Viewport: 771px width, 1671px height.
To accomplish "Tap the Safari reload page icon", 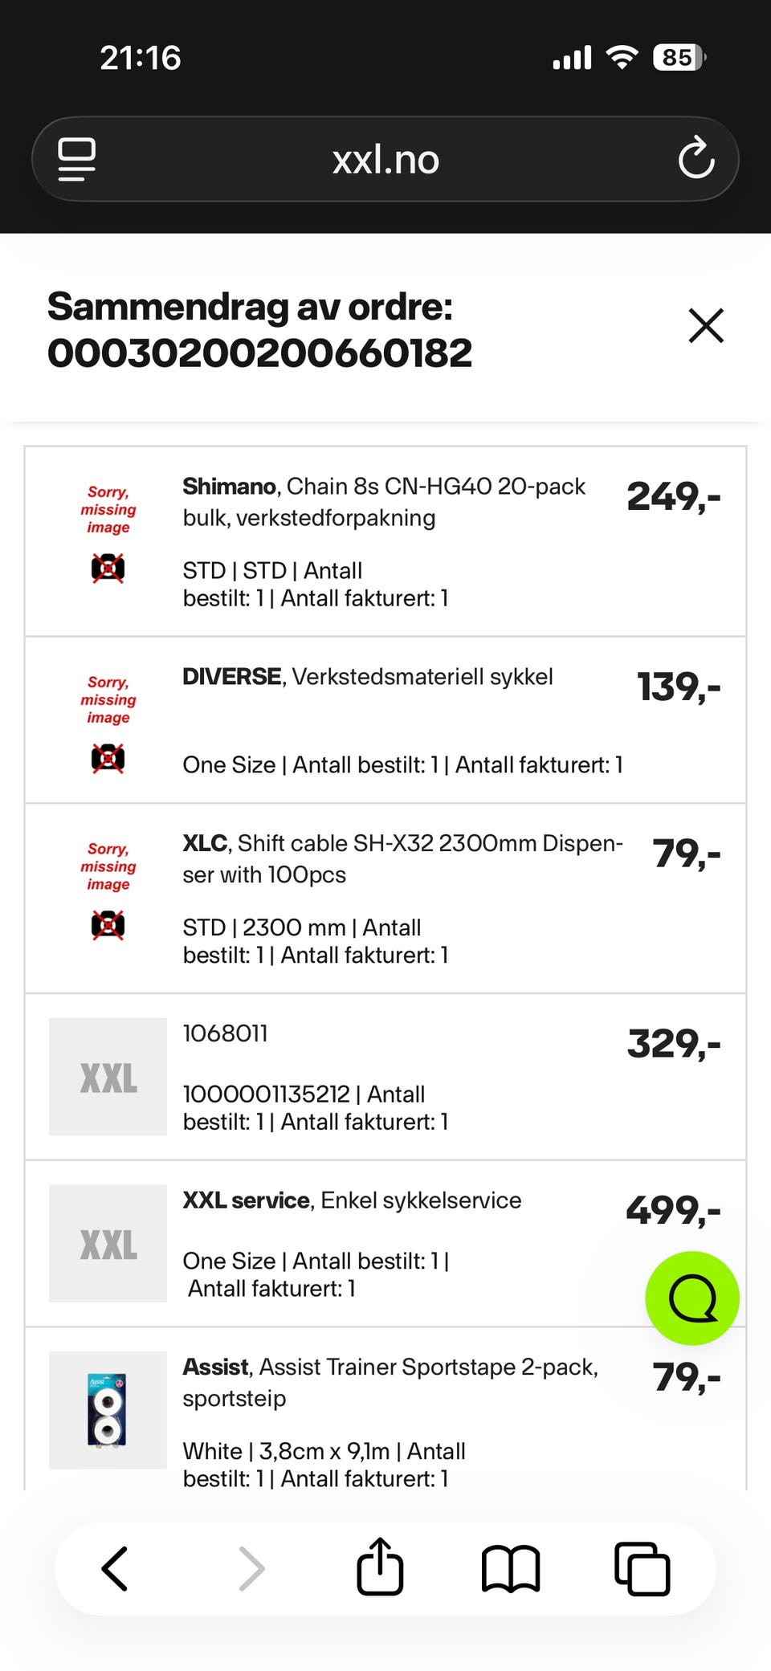I will 696,158.
